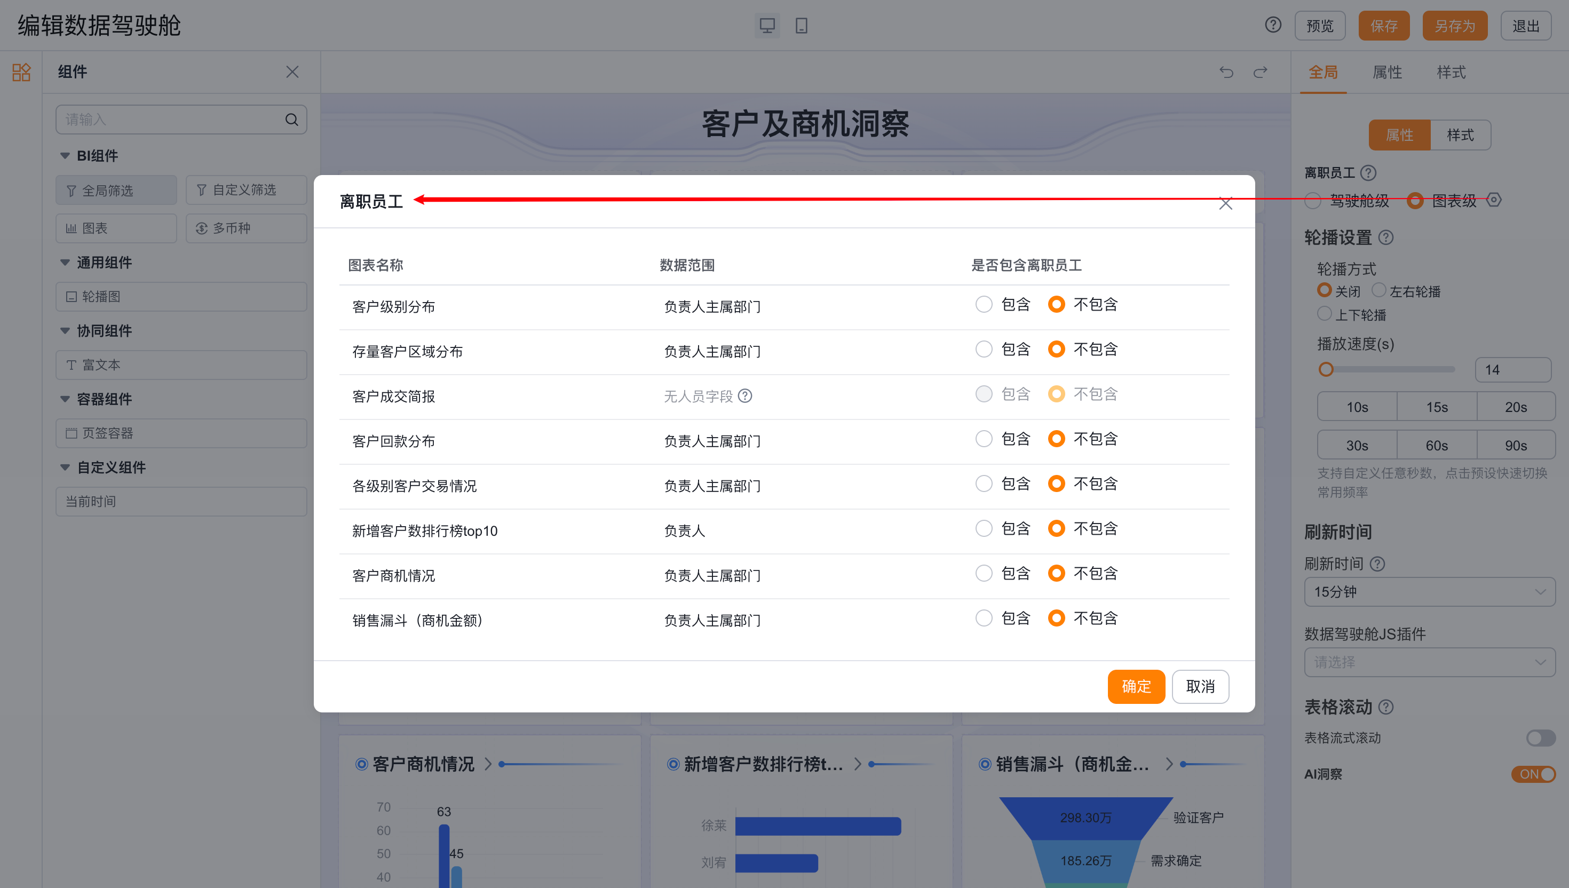
Task: Click help icon next to 表格滚动
Action: point(1386,707)
